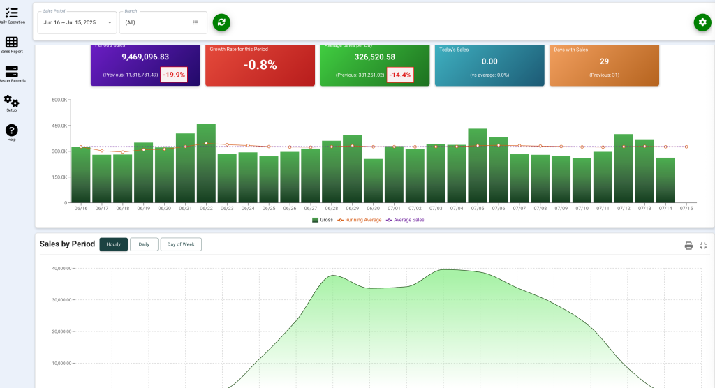Switch to the Hourly tab
This screenshot has height=388, width=715.
[113, 244]
